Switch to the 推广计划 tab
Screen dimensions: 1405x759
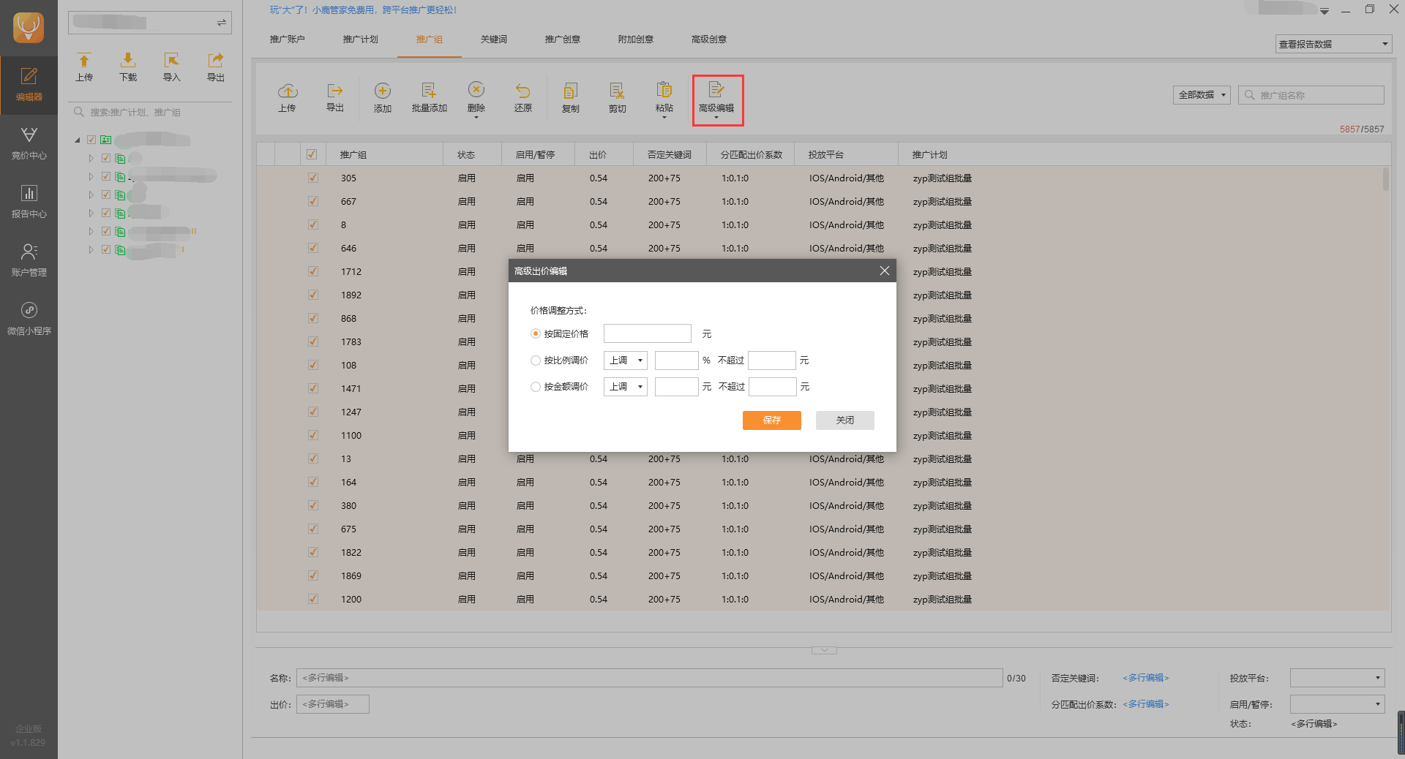pyautogui.click(x=360, y=39)
